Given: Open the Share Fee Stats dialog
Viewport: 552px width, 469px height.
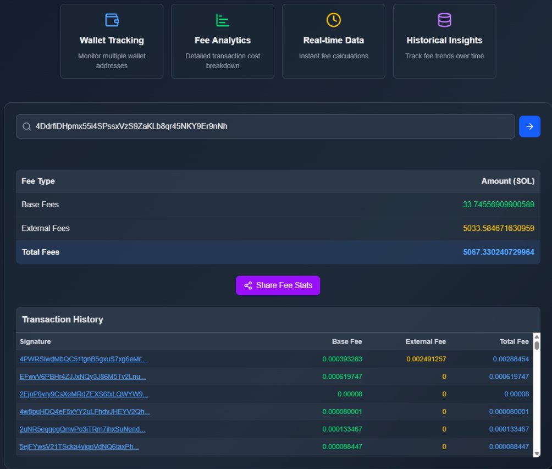Looking at the screenshot, I should coord(278,285).
